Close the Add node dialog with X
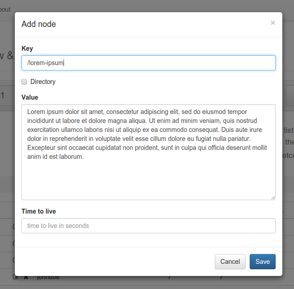The height and width of the screenshot is (289, 294). (x=273, y=23)
